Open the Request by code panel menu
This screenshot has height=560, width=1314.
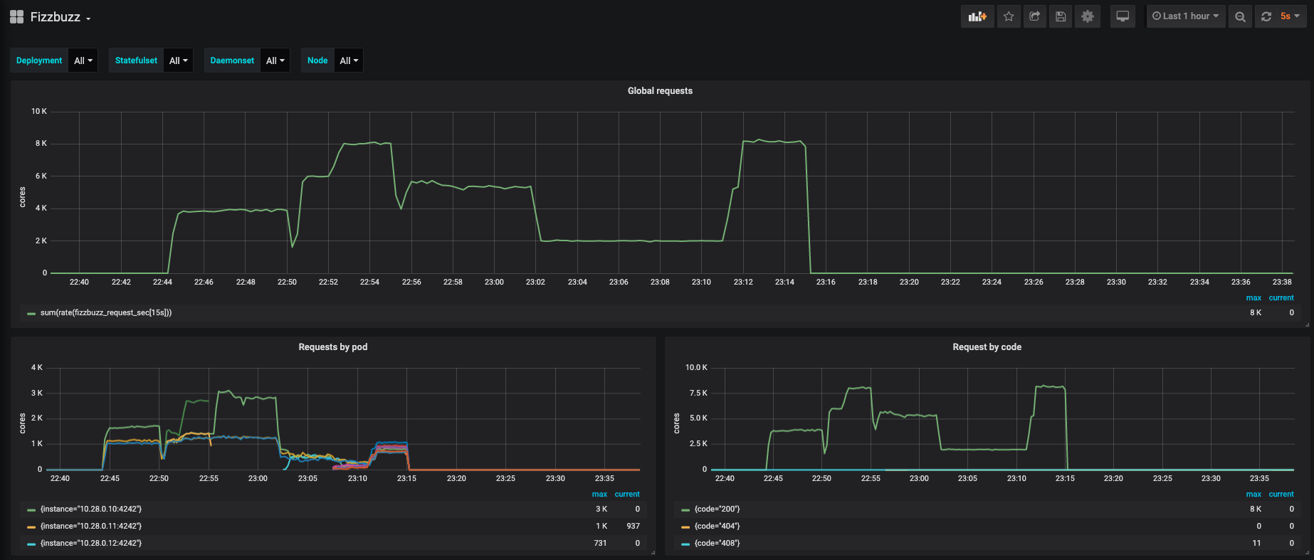click(x=987, y=347)
